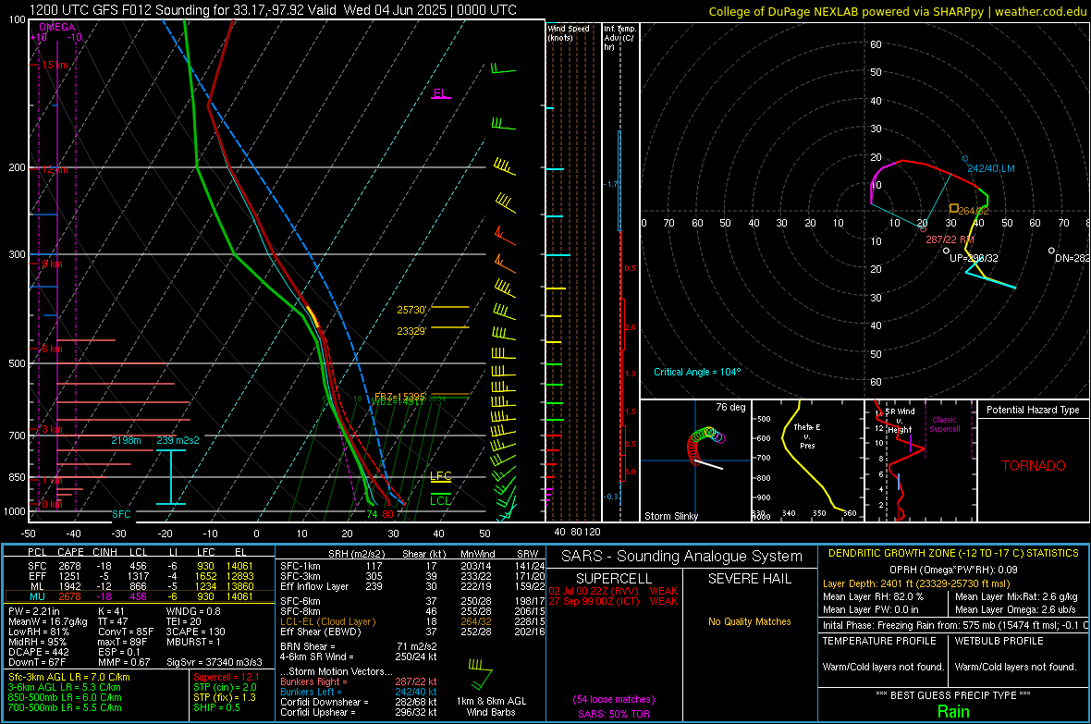Click the SARS - Sounding Analogue System header
The image size is (1091, 724).
click(681, 557)
